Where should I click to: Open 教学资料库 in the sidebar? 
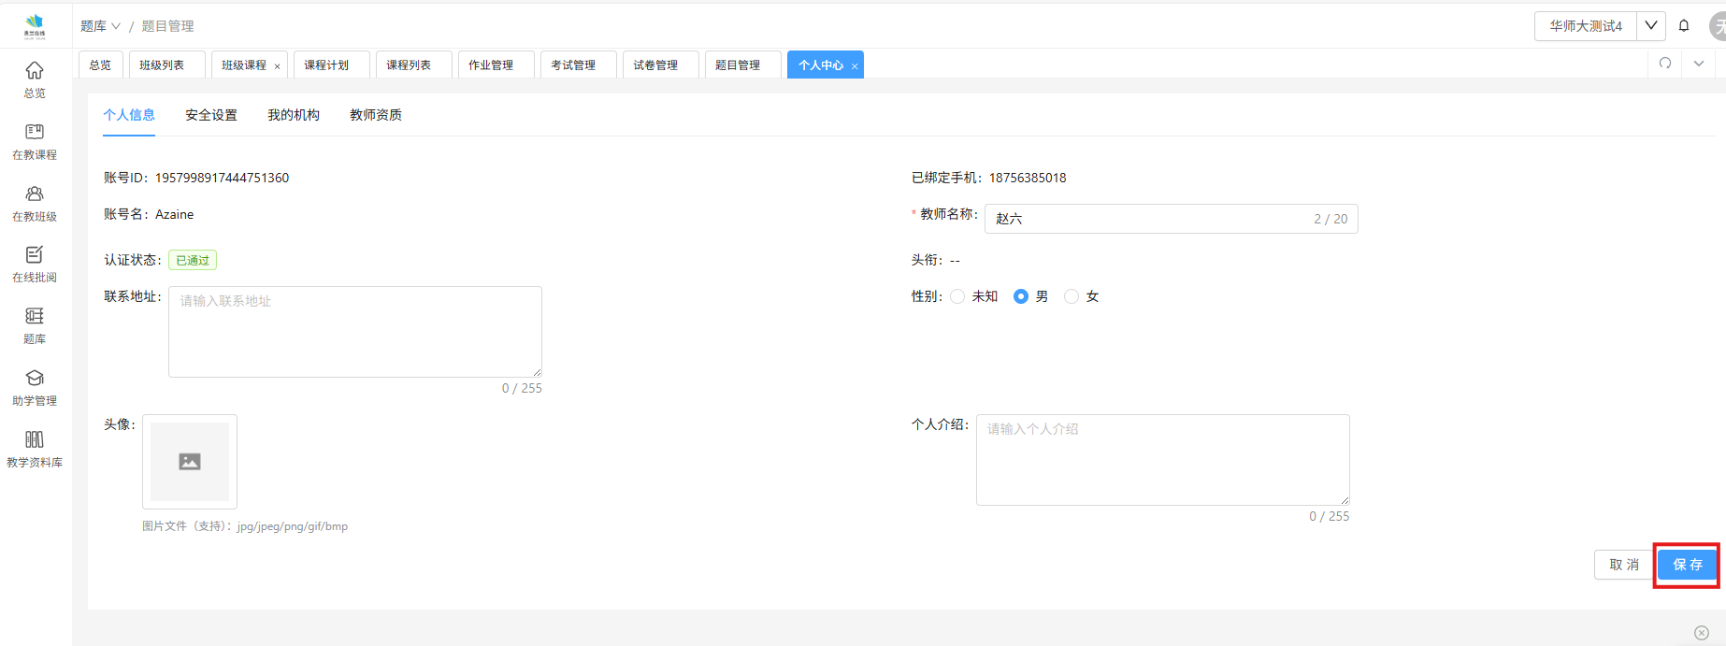(35, 449)
